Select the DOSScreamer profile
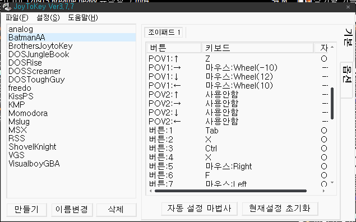The image size is (356, 222). point(72,71)
